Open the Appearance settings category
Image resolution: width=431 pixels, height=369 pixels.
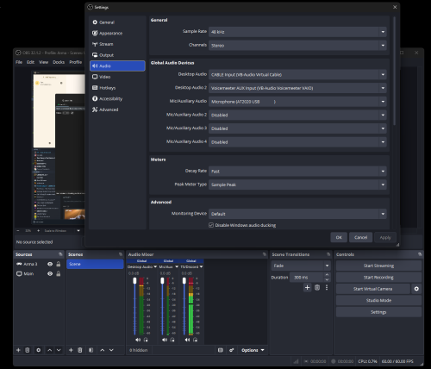(117, 33)
